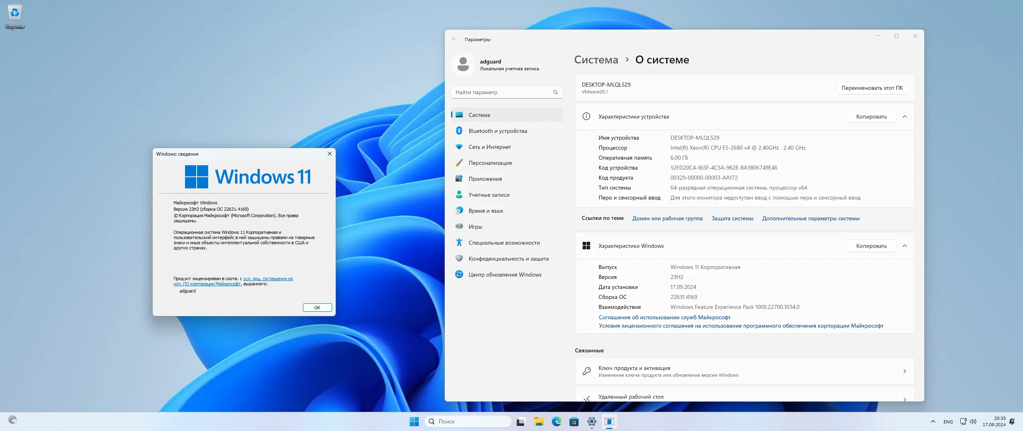Open Персонализация settings section
This screenshot has width=1023, height=431.
490,163
